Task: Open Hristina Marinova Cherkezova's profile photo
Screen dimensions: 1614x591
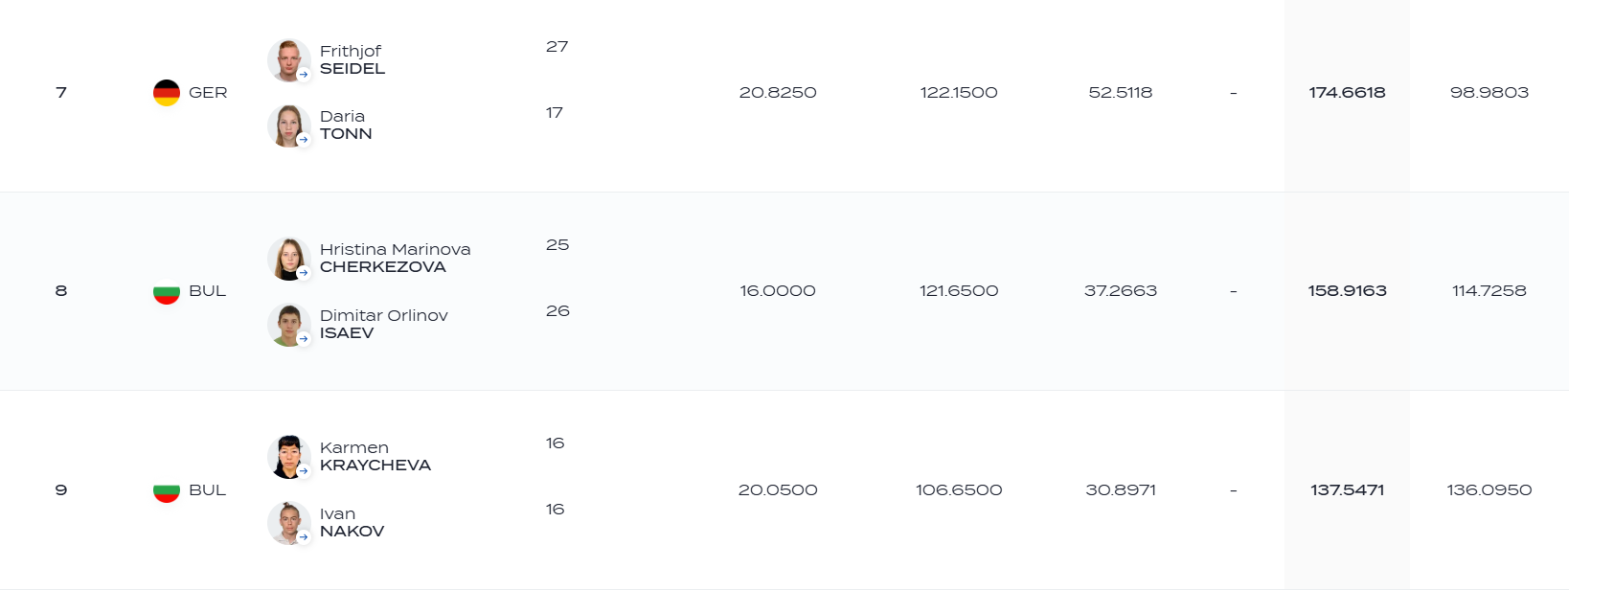Action: [288, 259]
